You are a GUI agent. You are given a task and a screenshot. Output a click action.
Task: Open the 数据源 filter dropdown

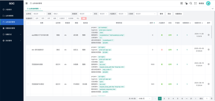coord(85,14)
